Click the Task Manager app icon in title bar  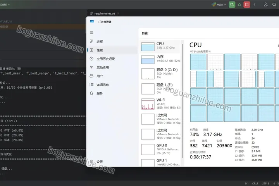tap(92, 22)
